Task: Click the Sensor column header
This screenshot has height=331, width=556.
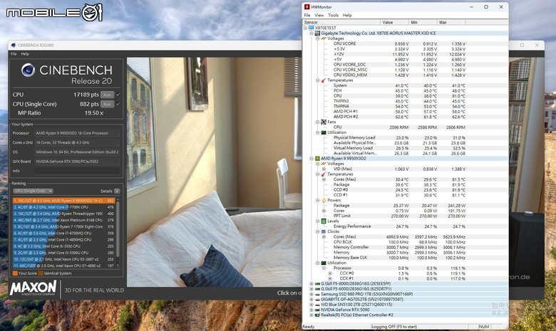Action: pos(341,22)
